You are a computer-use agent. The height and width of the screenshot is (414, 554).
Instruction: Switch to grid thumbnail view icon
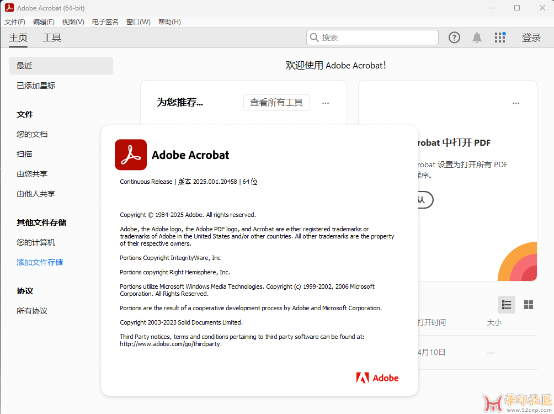click(528, 305)
